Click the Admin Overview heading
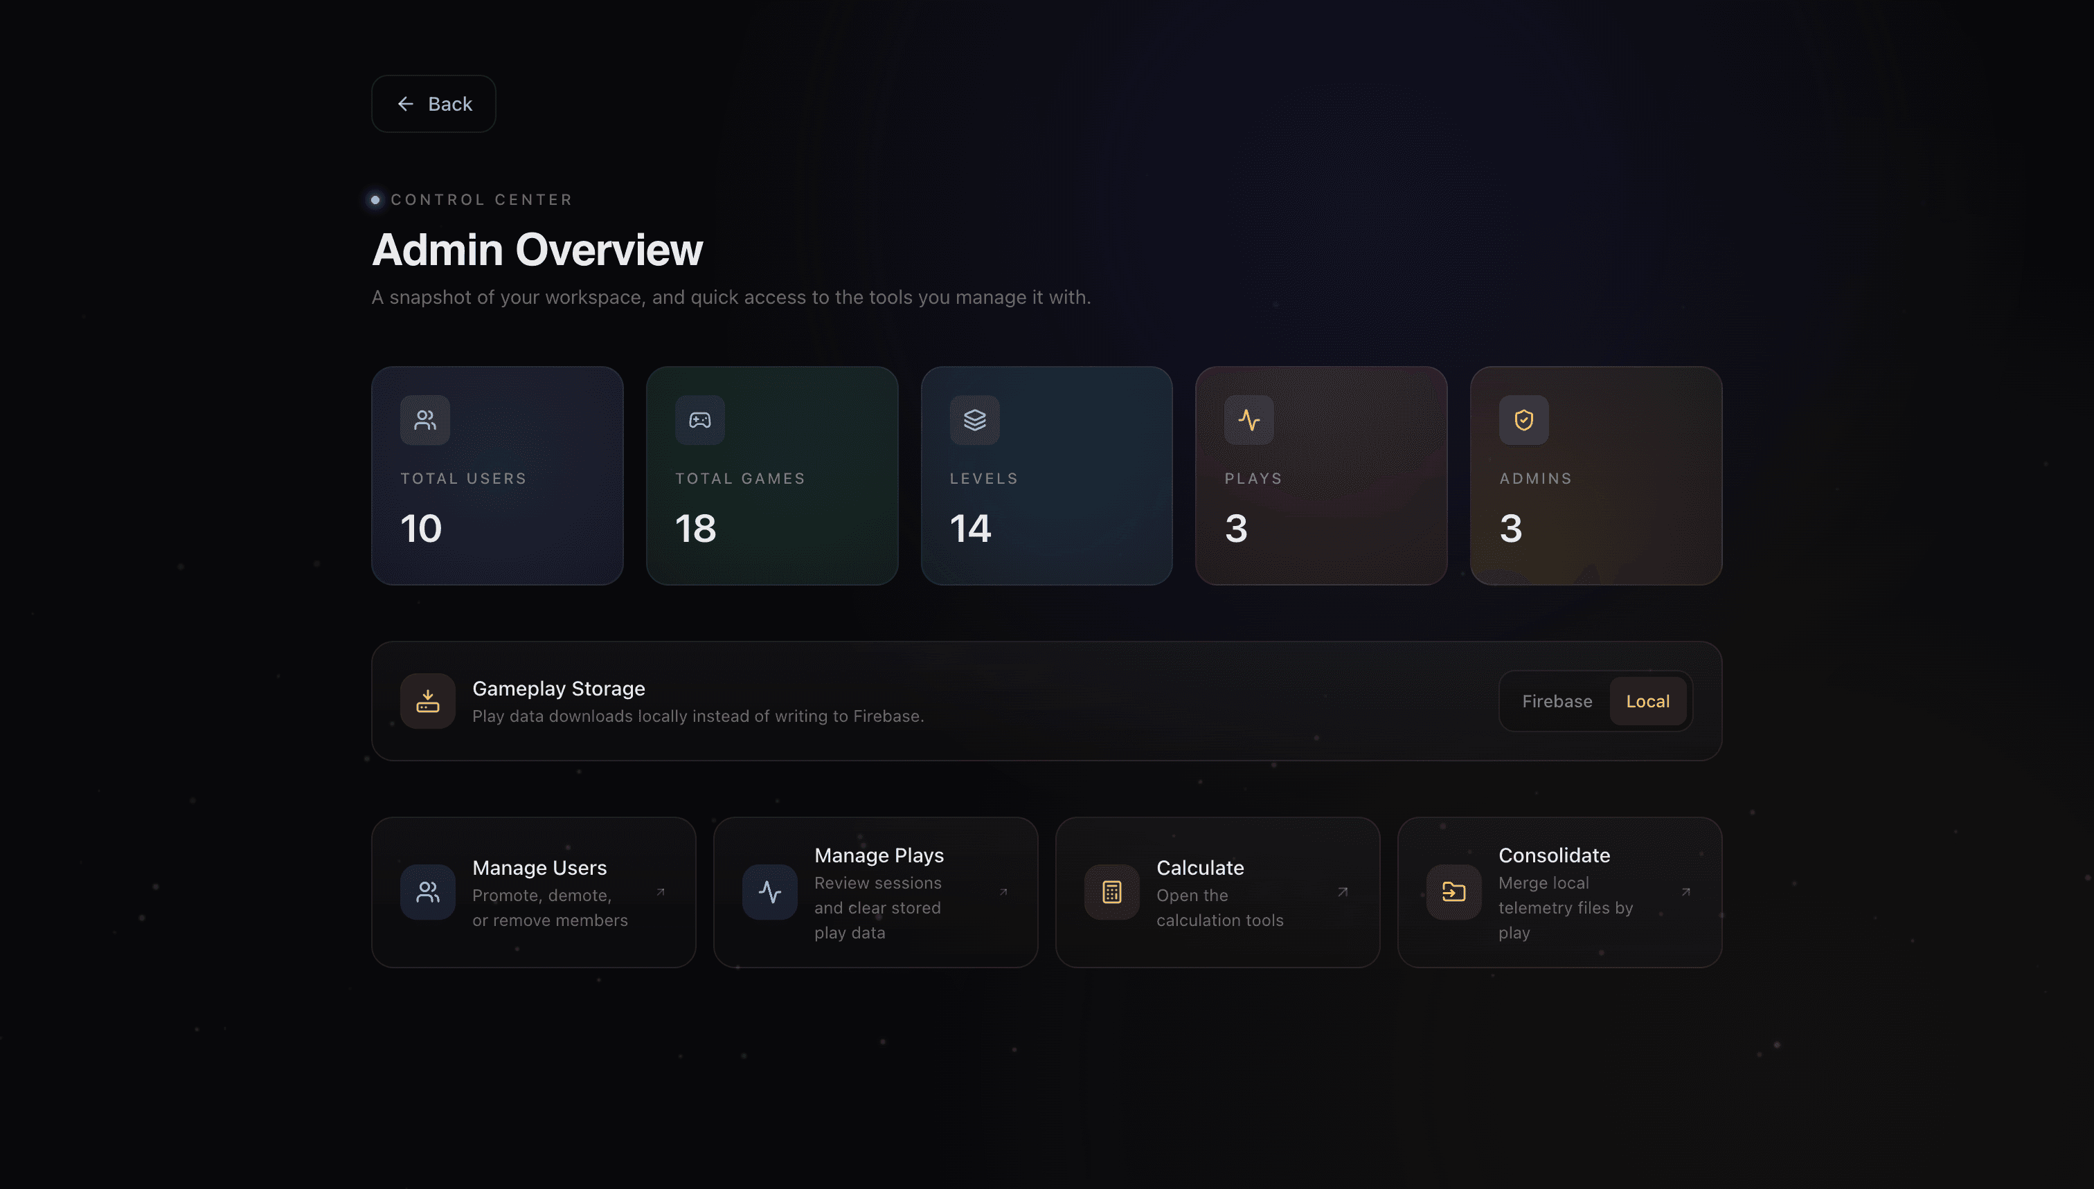The width and height of the screenshot is (2094, 1189). pos(537,249)
